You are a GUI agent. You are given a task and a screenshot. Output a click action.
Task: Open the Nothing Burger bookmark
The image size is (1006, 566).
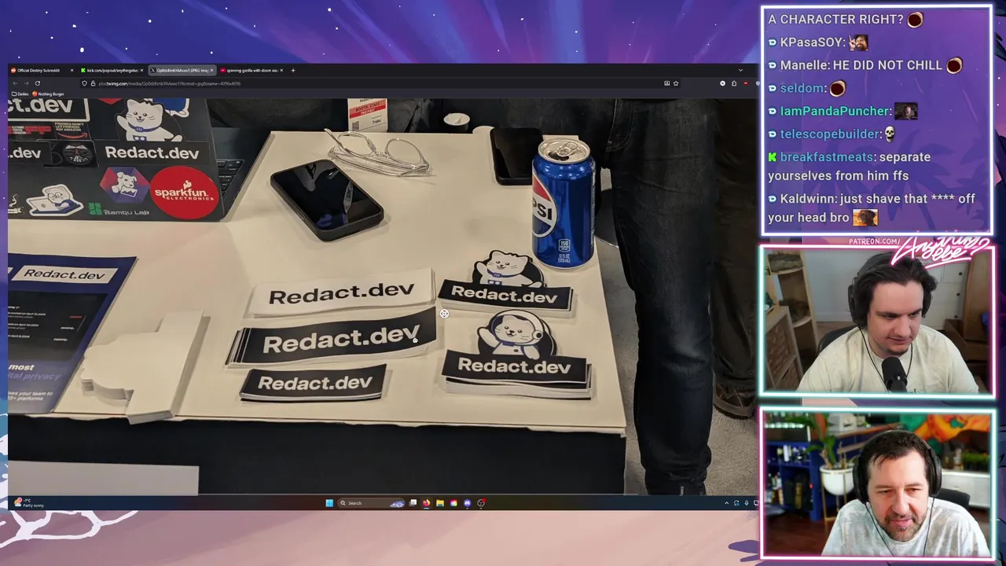[x=48, y=94]
